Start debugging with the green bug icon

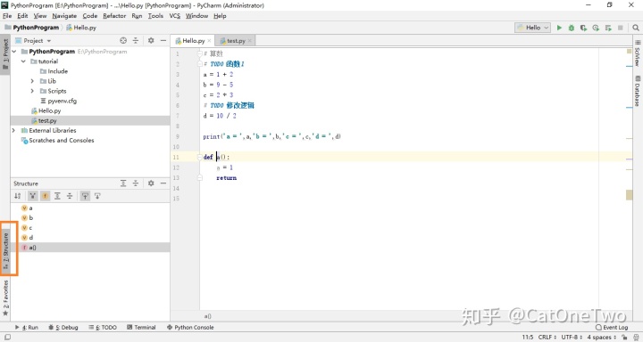pyautogui.click(x=572, y=28)
